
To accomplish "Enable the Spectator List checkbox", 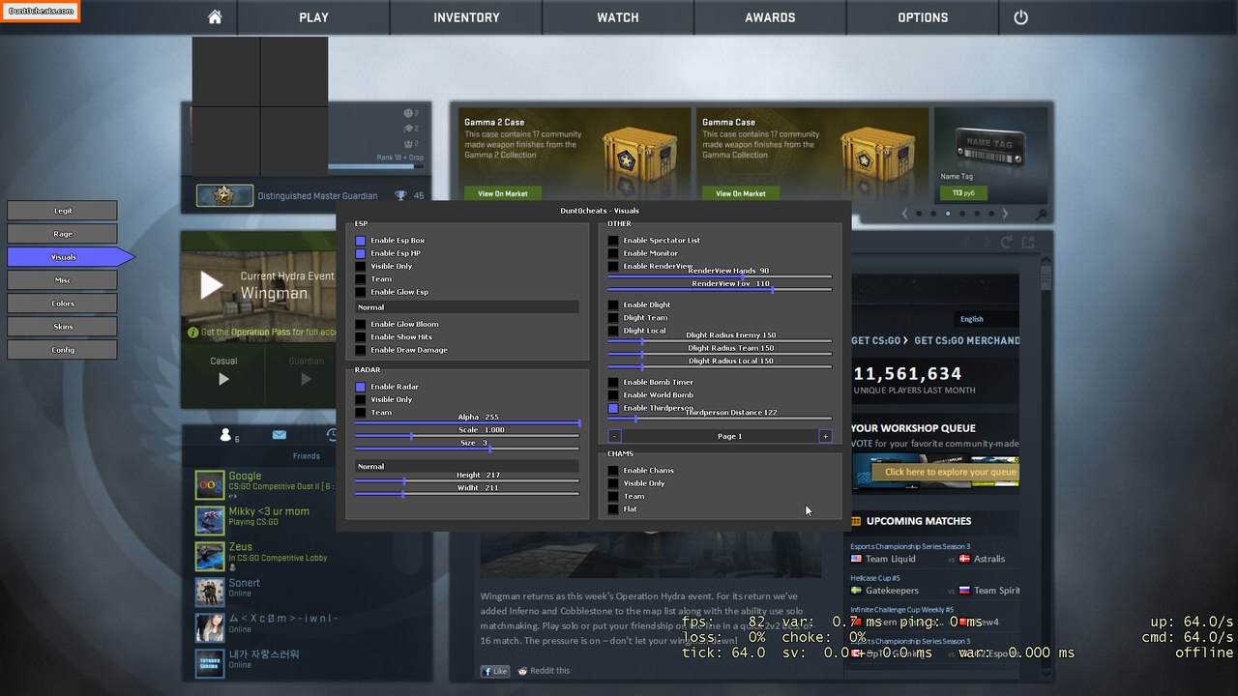I will coord(613,241).
